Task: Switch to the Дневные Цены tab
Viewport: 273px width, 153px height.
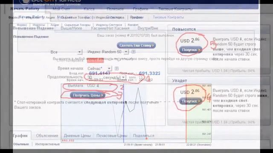Action: coord(77,136)
